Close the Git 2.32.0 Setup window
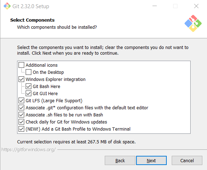 (196, 6)
